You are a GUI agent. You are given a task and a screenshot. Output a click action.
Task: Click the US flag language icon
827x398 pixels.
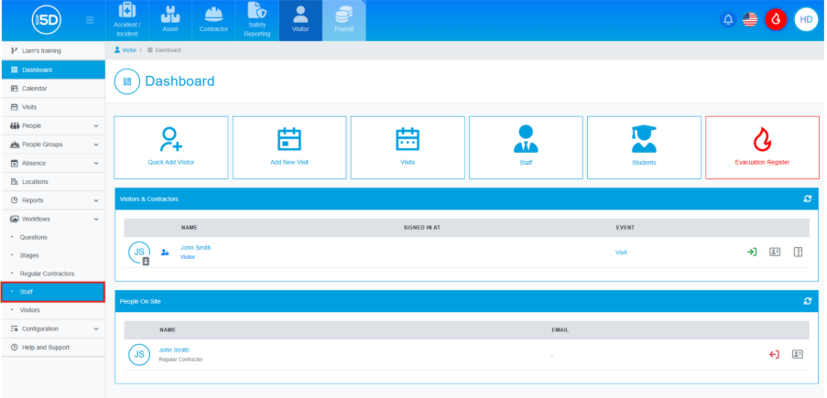coord(750,19)
